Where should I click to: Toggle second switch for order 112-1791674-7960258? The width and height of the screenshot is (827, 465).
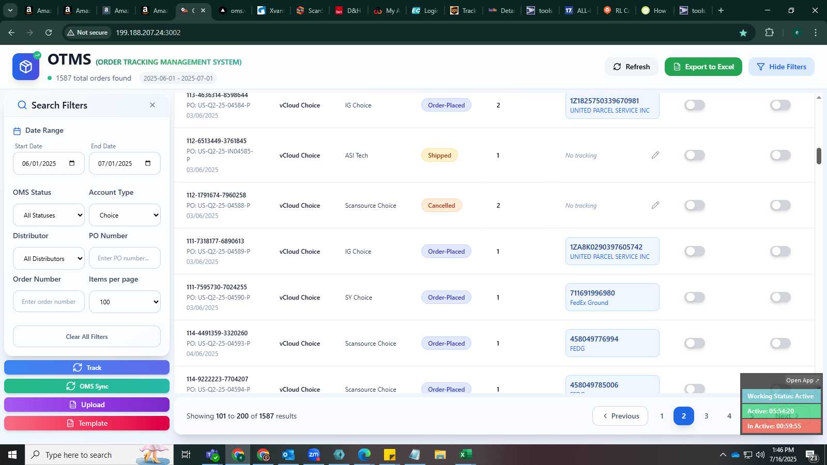pyautogui.click(x=780, y=205)
